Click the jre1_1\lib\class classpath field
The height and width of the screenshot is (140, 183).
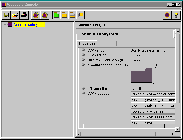pos(153,100)
